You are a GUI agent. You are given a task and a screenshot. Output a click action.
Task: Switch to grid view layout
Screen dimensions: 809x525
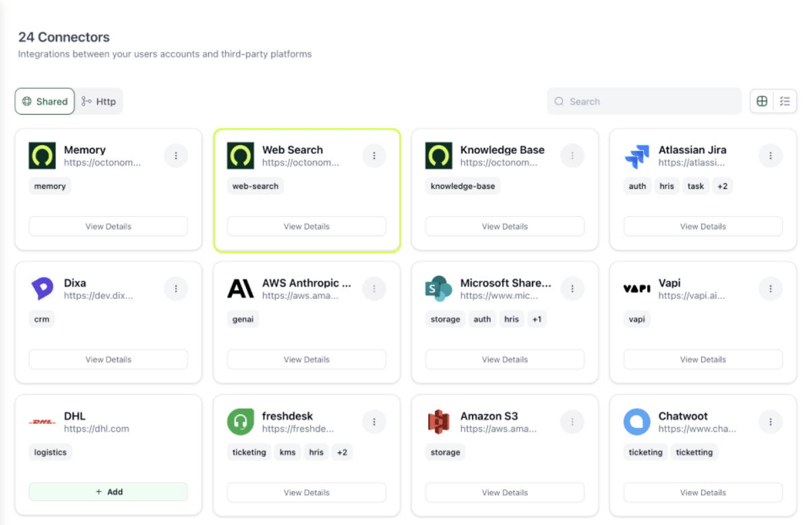(762, 101)
